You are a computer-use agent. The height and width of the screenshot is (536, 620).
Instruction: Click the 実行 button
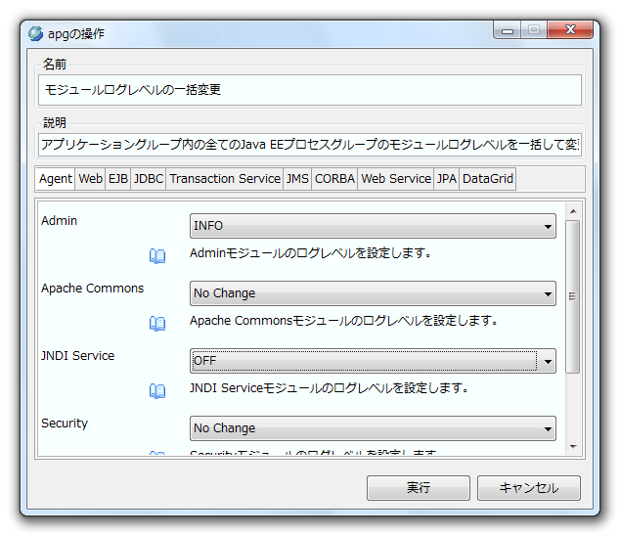coord(418,488)
